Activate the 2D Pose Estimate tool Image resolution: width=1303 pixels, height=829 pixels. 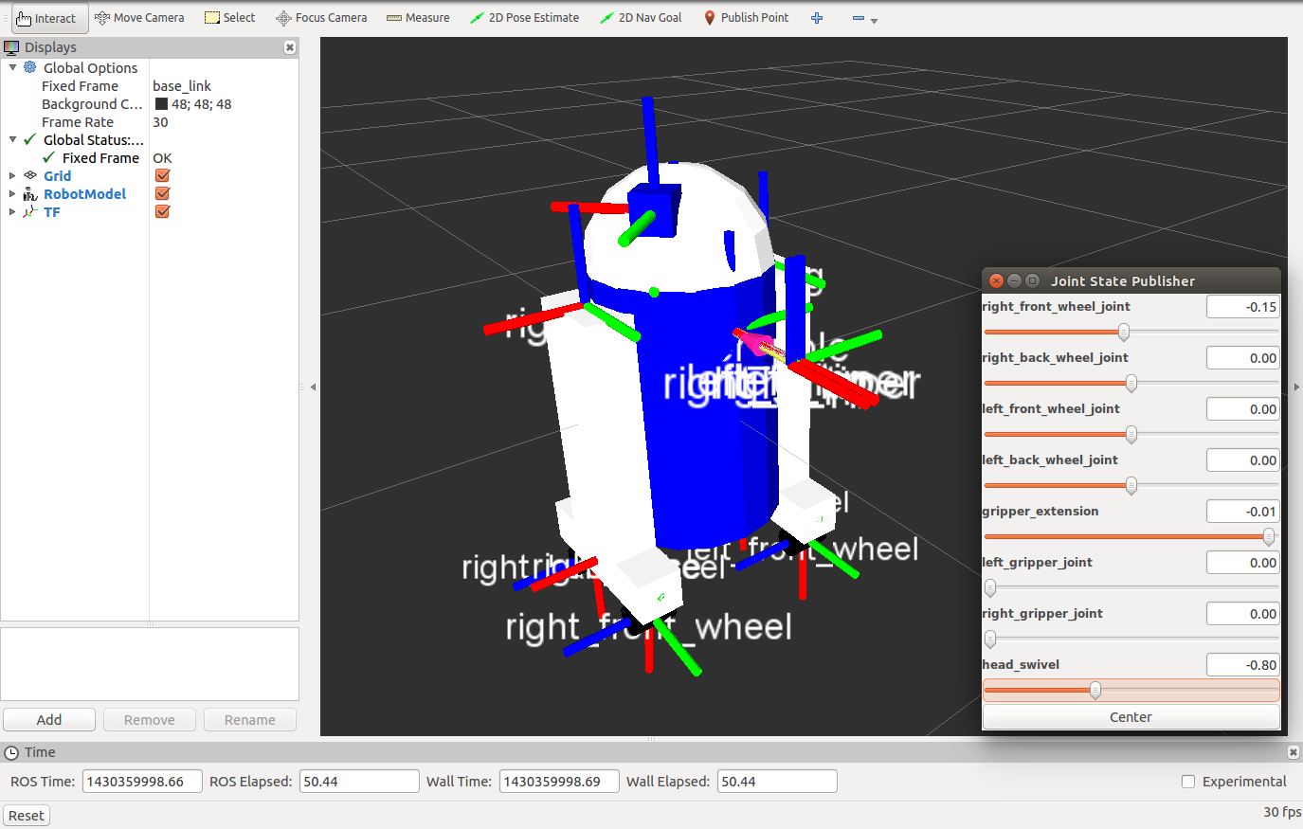click(524, 18)
